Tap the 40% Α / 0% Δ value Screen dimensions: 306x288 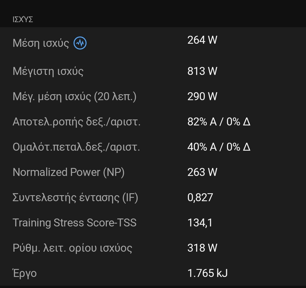click(219, 147)
